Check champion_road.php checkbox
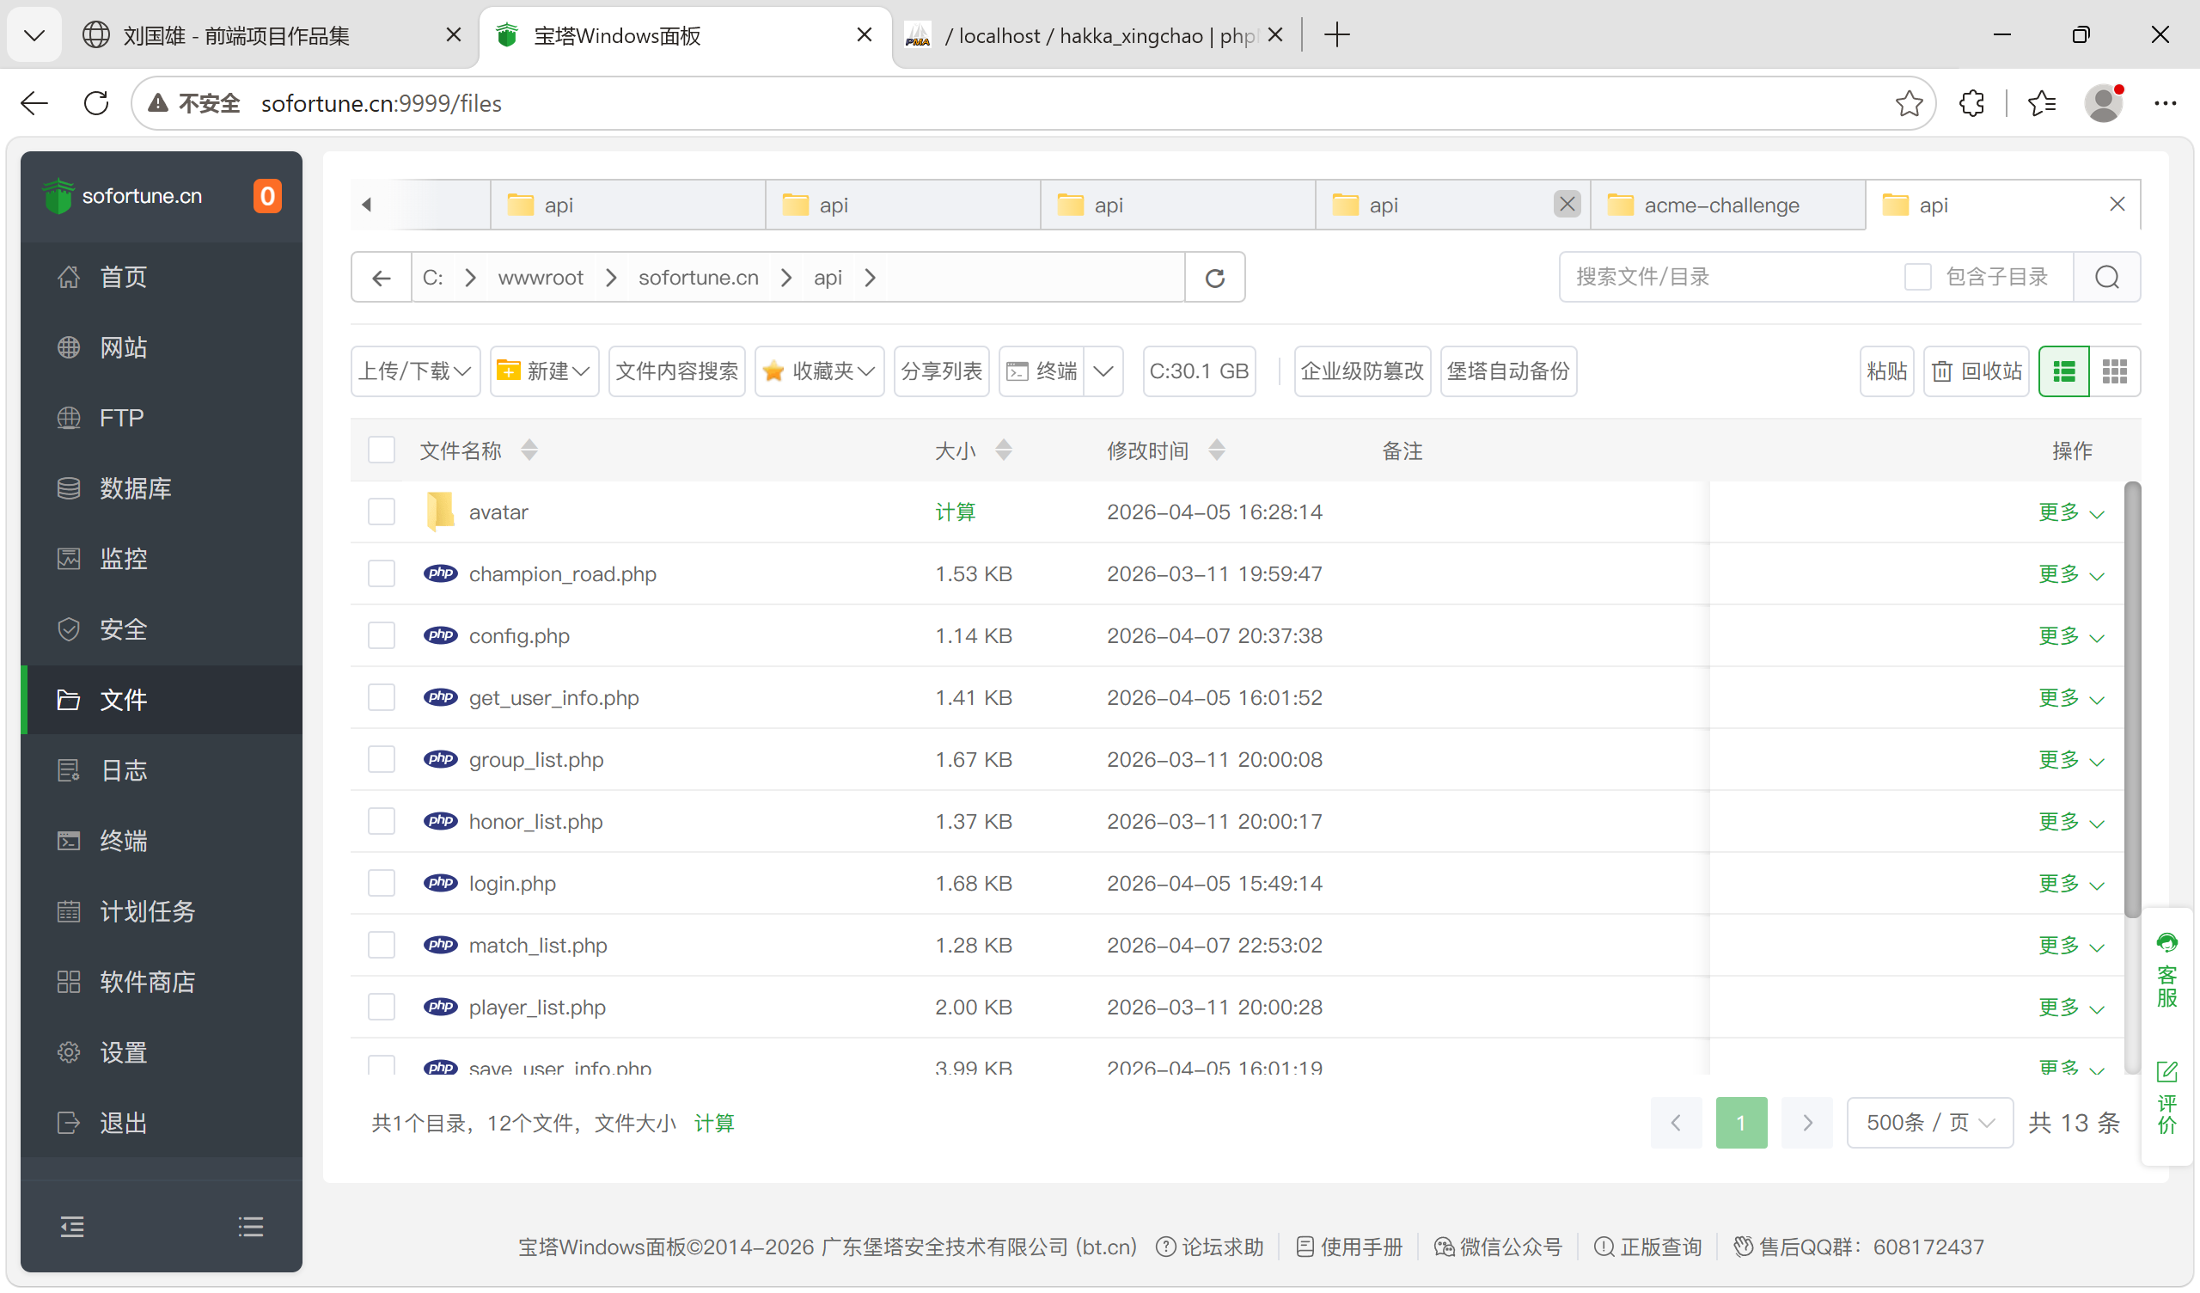 tap(382, 574)
